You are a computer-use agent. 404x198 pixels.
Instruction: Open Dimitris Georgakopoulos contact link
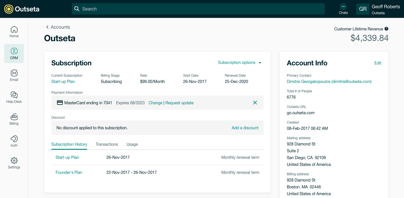coord(329,81)
